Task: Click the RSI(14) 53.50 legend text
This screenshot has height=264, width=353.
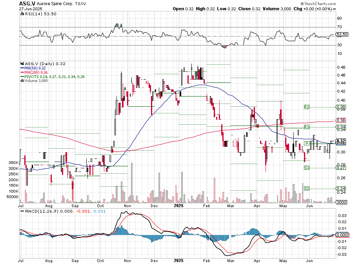Action: coord(40,14)
